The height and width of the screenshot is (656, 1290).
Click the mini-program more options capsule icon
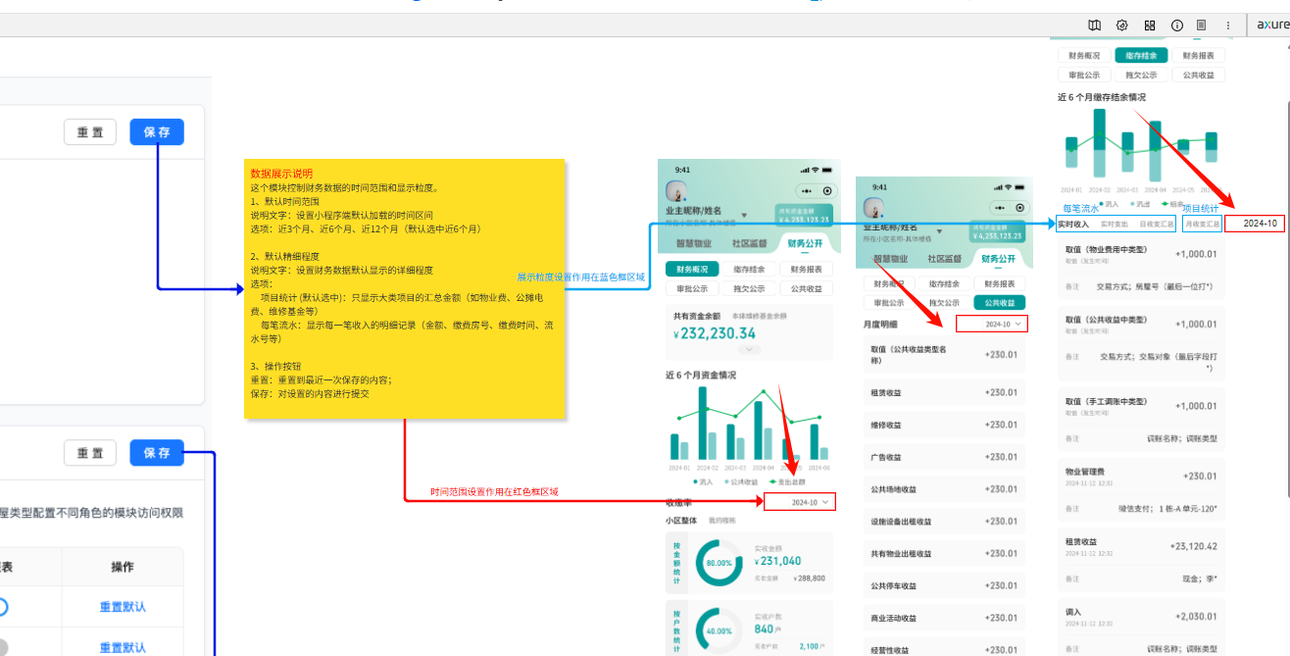tap(807, 191)
